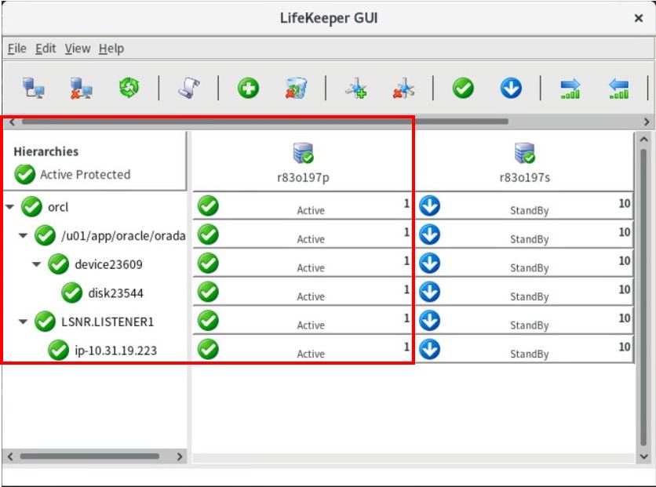Click the Connect to server toolbar icon
Screen dimensions: 656x487
click(33, 88)
